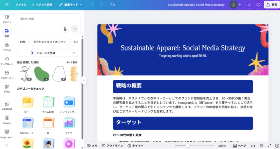Image resolution: width=280 pixels, height=149 pixels.
Task: Collapse the side panel with arrow handle
Action: click(x=84, y=80)
